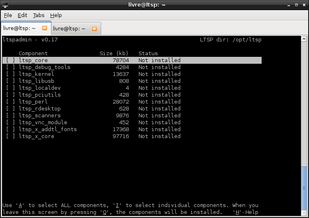
Task: Toggle the ltsp_pciutils checkbox brackets
Action: (x=11, y=95)
